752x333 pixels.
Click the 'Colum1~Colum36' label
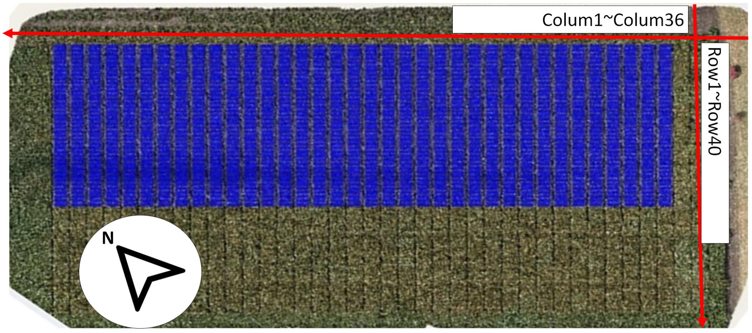(613, 20)
